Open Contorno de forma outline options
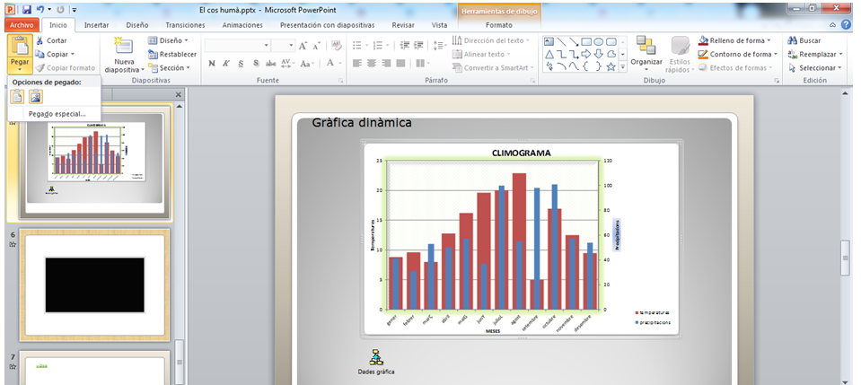861x385 pixels. 738,55
